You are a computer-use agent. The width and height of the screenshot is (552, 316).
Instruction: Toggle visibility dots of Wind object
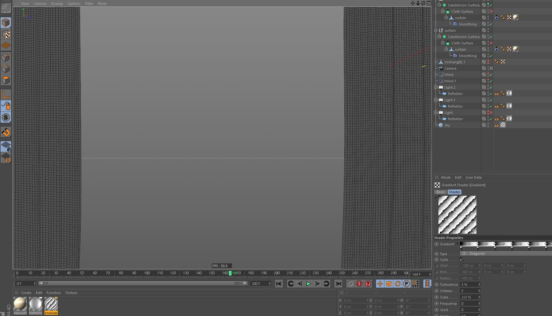488,75
